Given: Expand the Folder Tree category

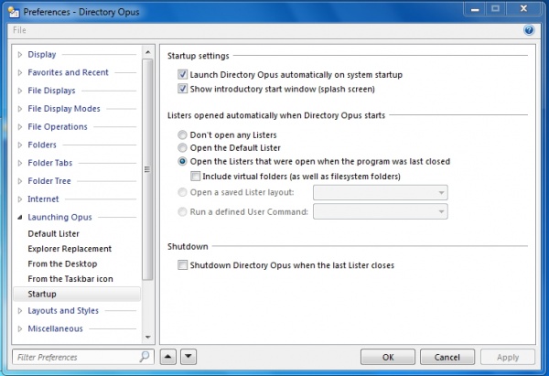Looking at the screenshot, I should (20, 181).
